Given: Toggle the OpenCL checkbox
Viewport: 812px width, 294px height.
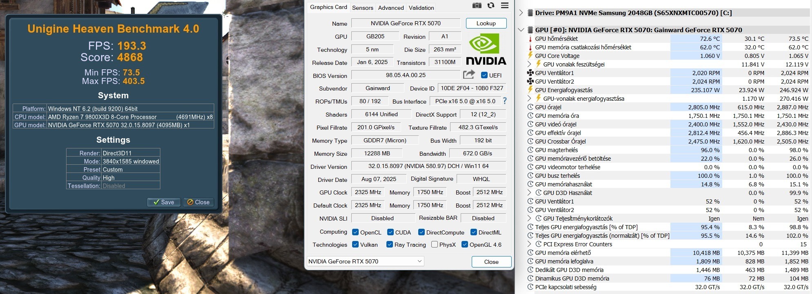Looking at the screenshot, I should [x=355, y=232].
